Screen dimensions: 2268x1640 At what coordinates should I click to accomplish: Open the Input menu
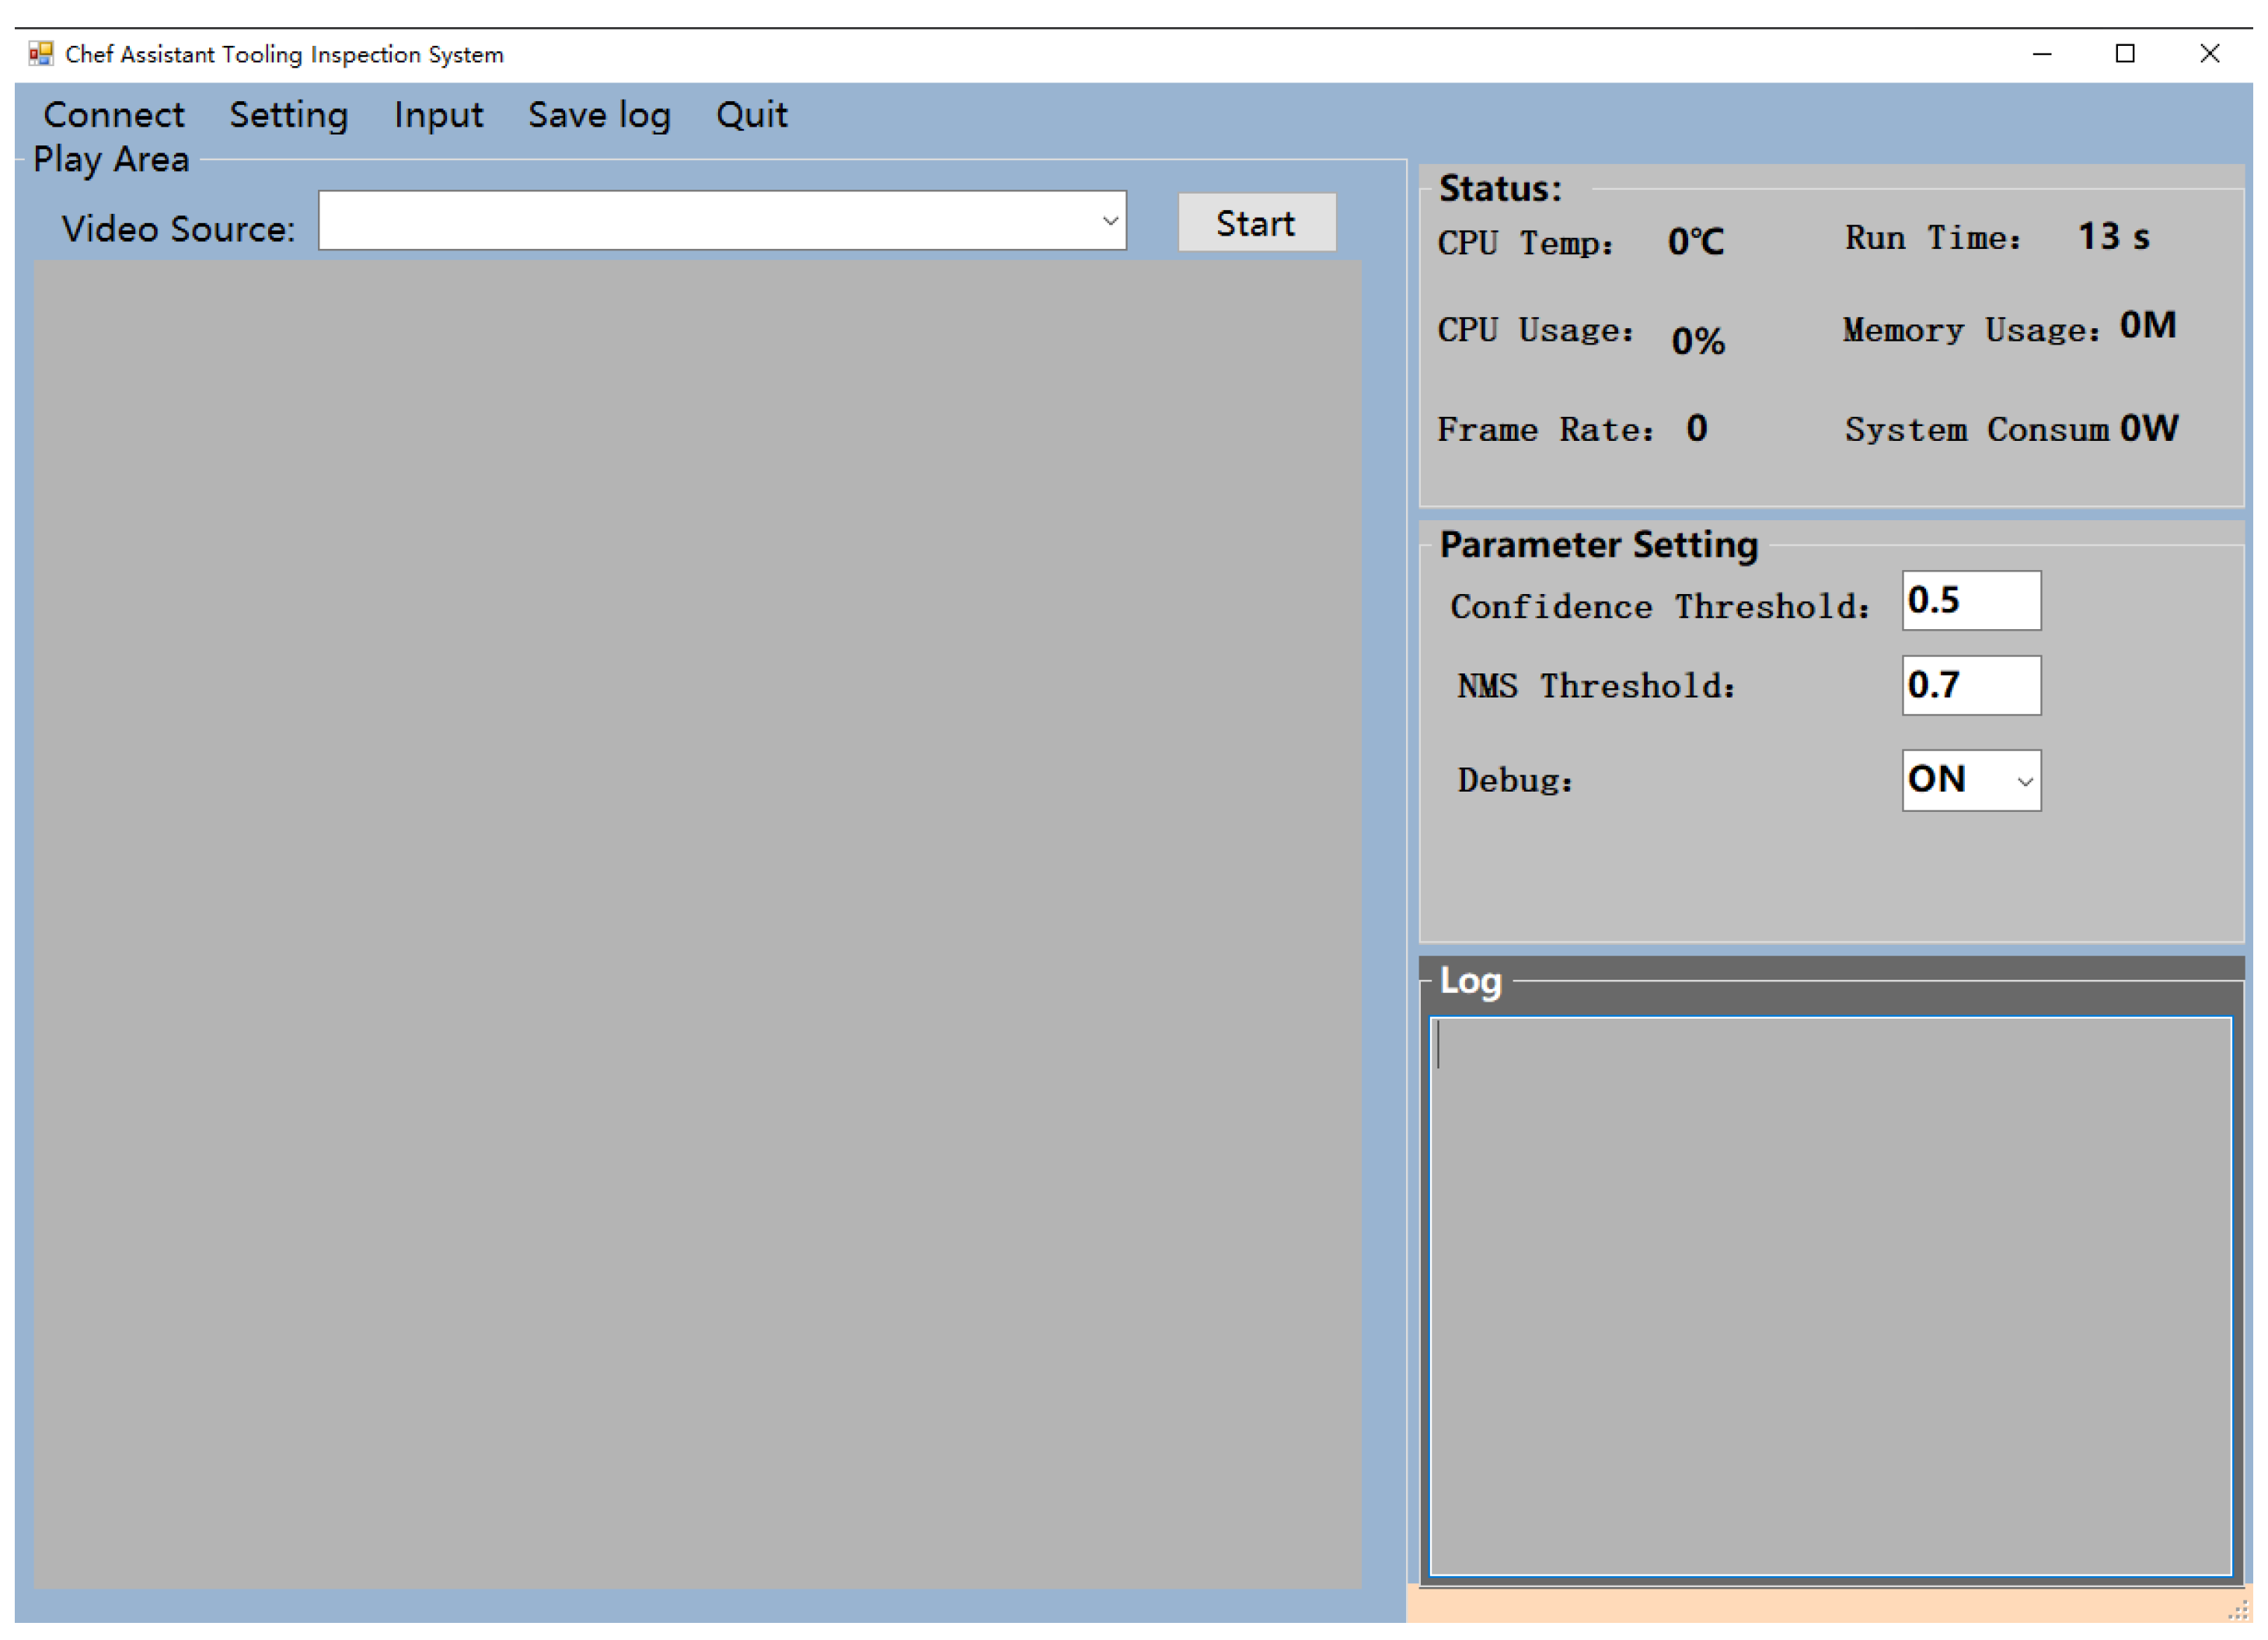(x=438, y=115)
